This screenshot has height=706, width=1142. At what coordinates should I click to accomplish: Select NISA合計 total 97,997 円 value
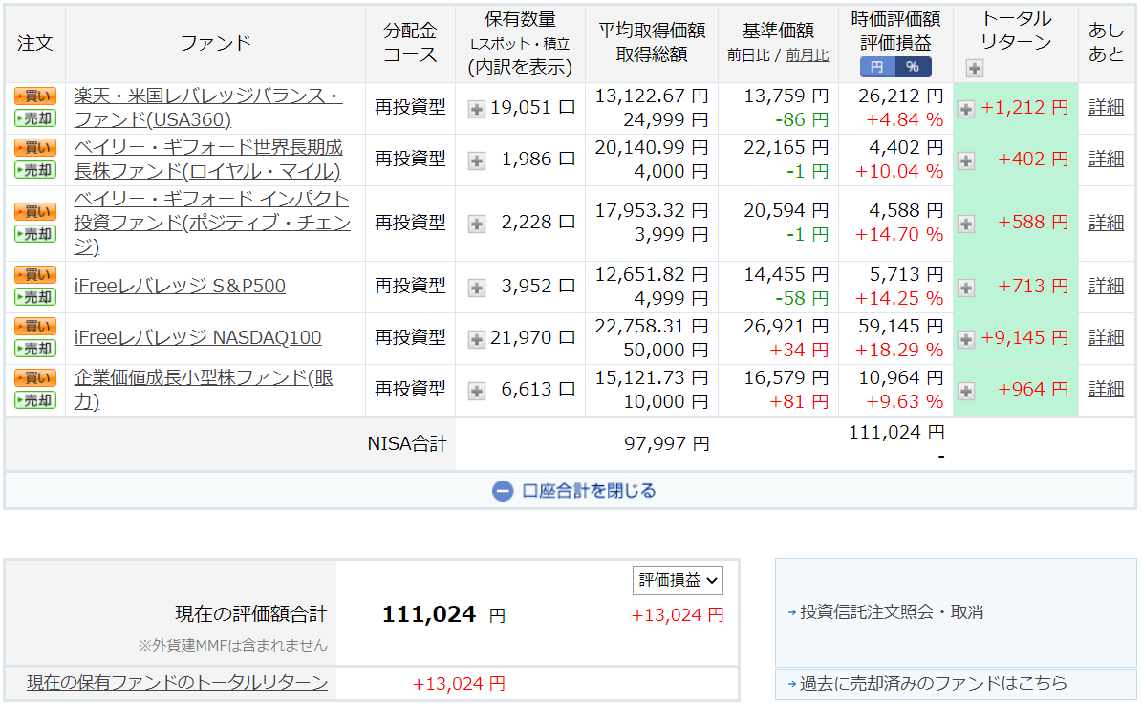click(x=666, y=444)
